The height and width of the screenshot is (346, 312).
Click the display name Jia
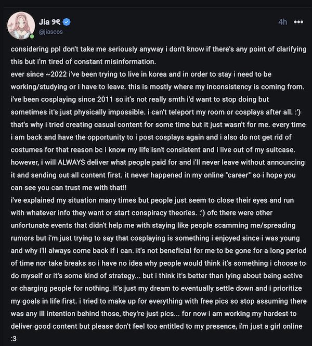coord(44,22)
